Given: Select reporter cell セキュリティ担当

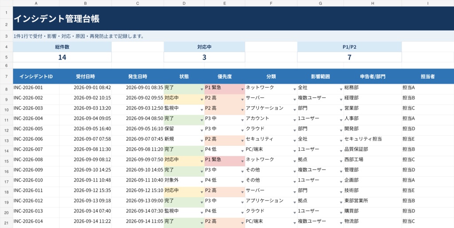Looking at the screenshot, I should 372,141.
